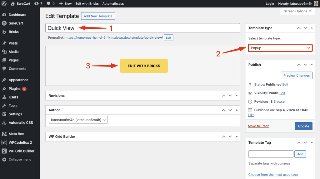The image size is (320, 179).
Task: Click the Posts pin icon in the sidebar
Action: pyautogui.click(x=4, y=43)
